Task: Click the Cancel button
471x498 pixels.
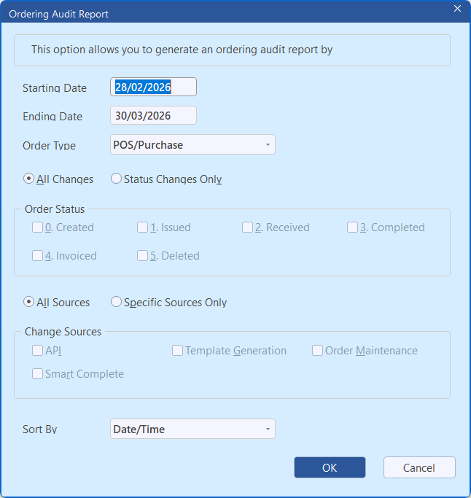Action: pos(419,468)
